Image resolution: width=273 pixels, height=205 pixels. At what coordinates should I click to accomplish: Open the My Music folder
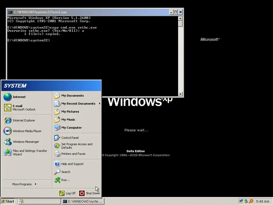(x=77, y=120)
